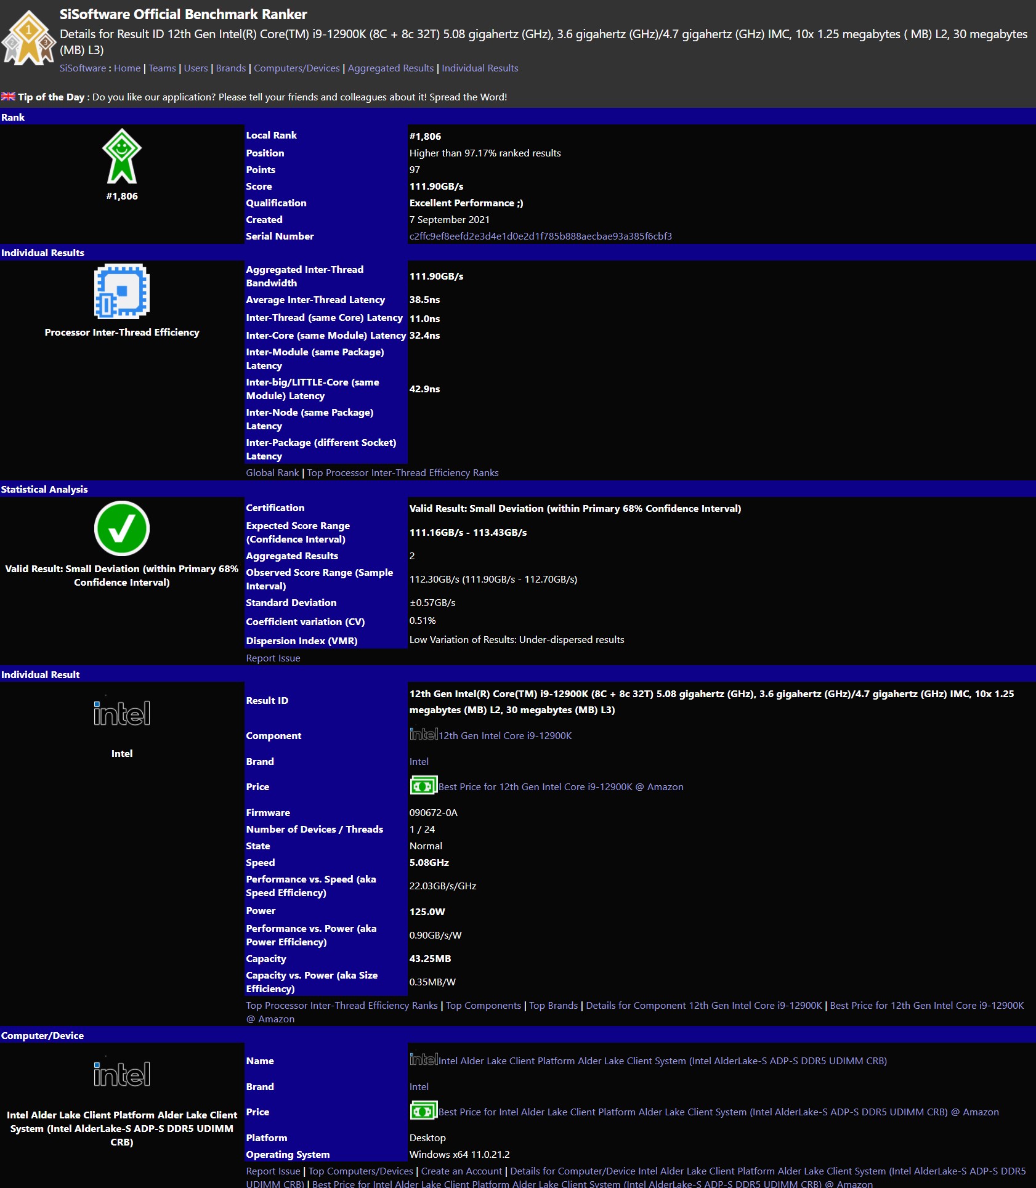
Task: Navigate to Computers/Devices in the header
Action: click(297, 68)
